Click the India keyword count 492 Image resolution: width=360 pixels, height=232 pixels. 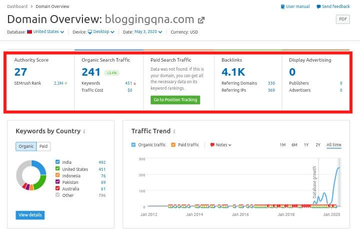tap(102, 162)
